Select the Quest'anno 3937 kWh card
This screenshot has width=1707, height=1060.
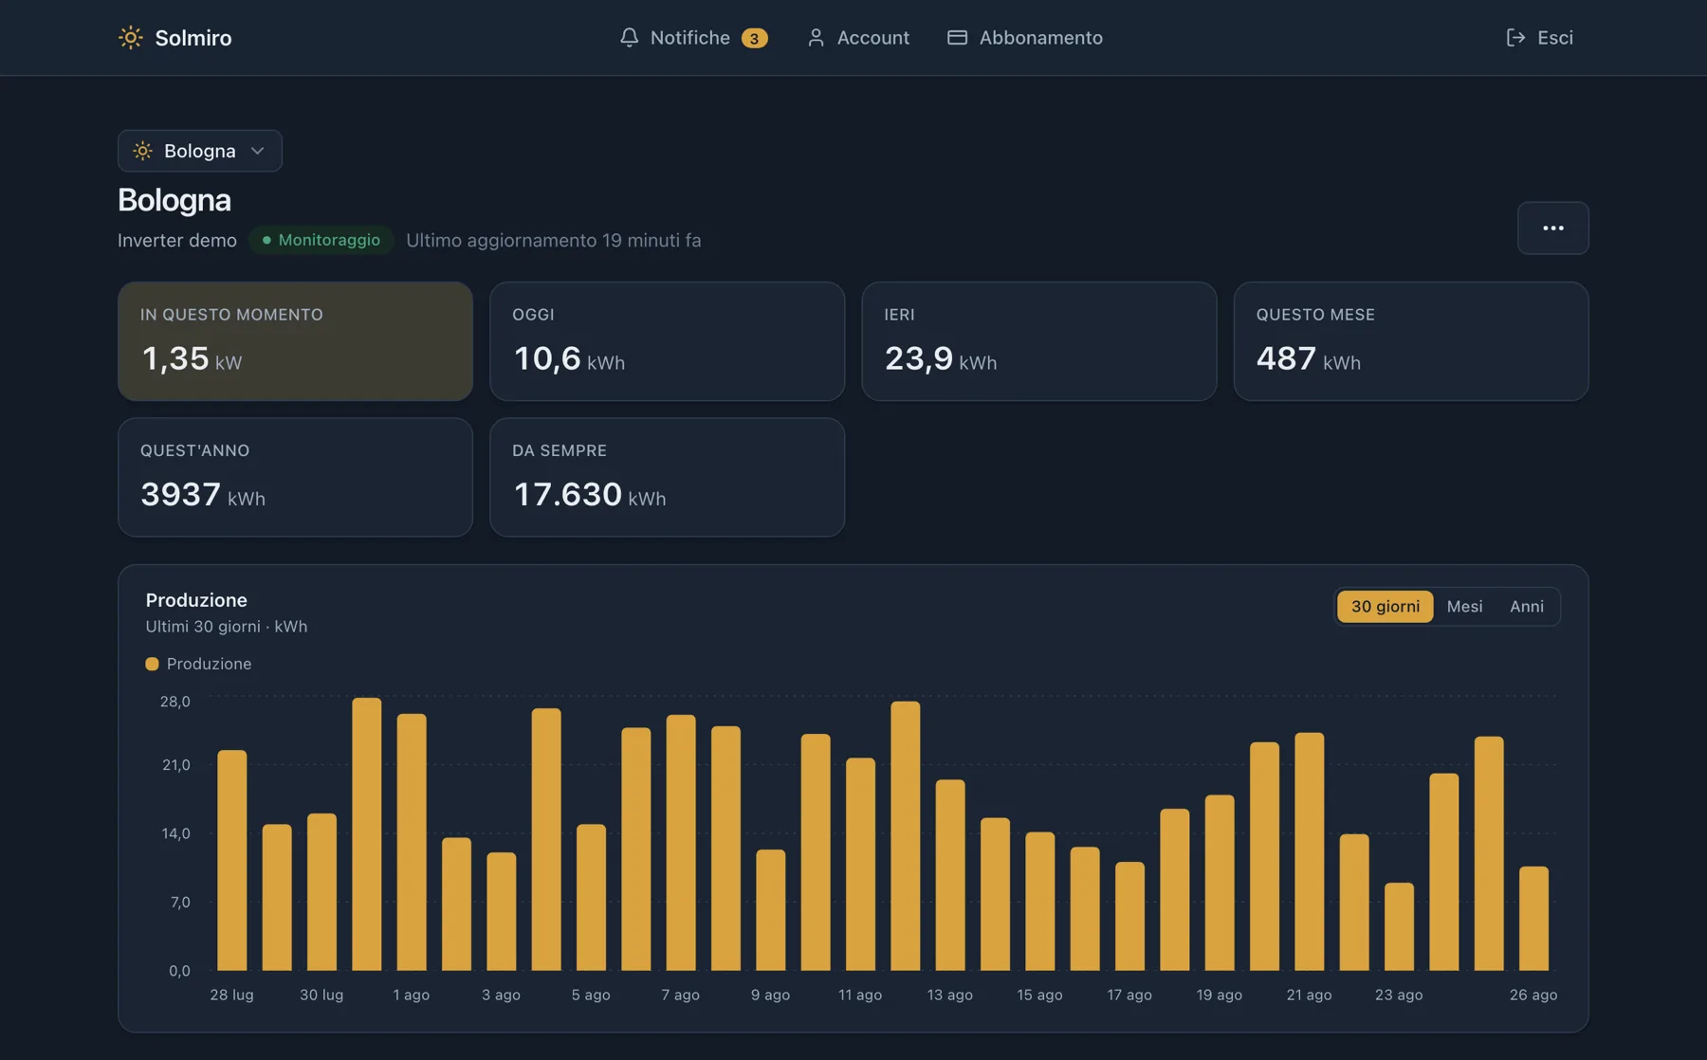click(x=295, y=477)
